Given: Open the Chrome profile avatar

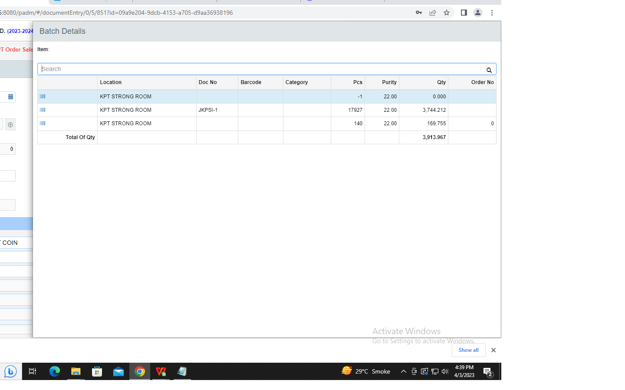Looking at the screenshot, I should pyautogui.click(x=478, y=13).
